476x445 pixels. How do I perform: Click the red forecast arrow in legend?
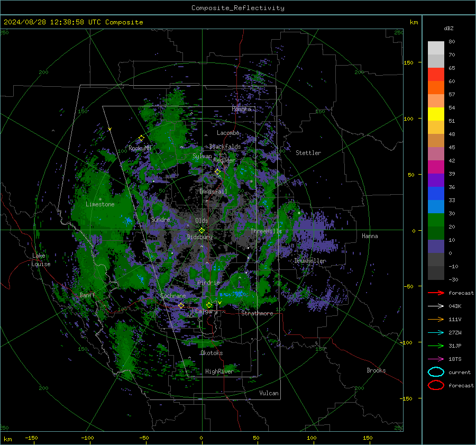coord(436,293)
